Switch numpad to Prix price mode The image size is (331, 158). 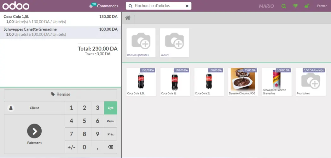[111, 134]
